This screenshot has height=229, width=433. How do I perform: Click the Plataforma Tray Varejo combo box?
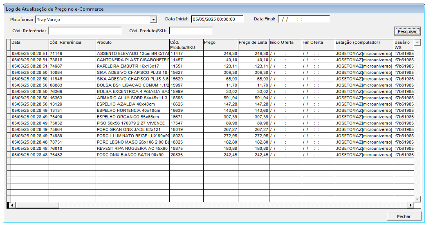coord(96,20)
